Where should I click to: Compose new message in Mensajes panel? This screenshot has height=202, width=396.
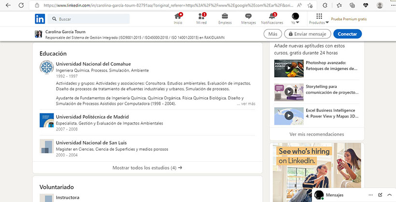point(380,195)
